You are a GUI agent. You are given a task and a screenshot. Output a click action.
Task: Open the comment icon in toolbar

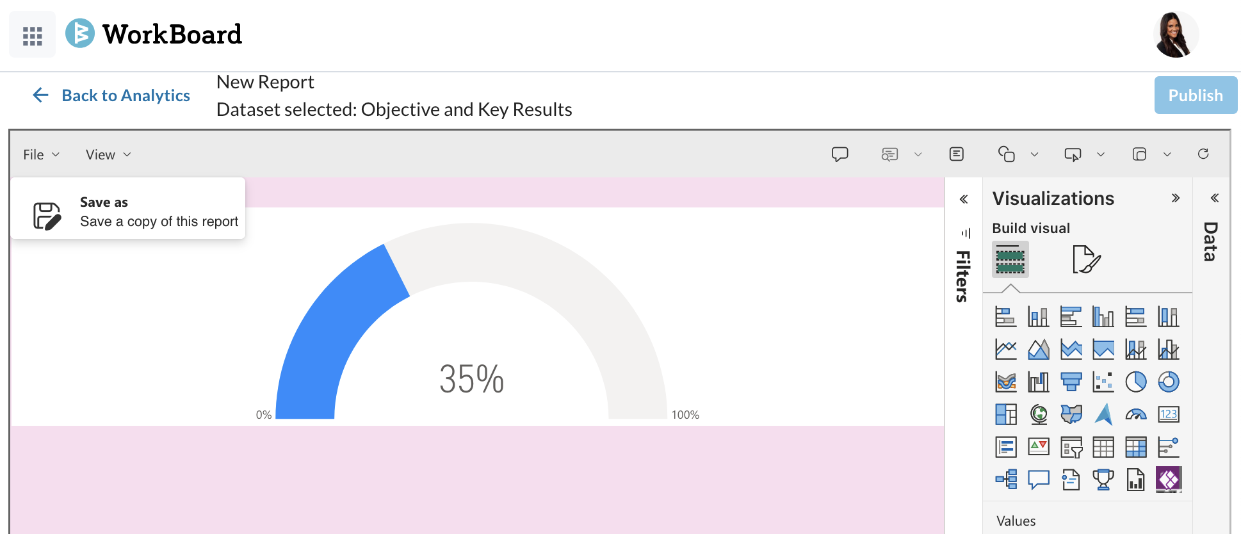[x=839, y=154]
